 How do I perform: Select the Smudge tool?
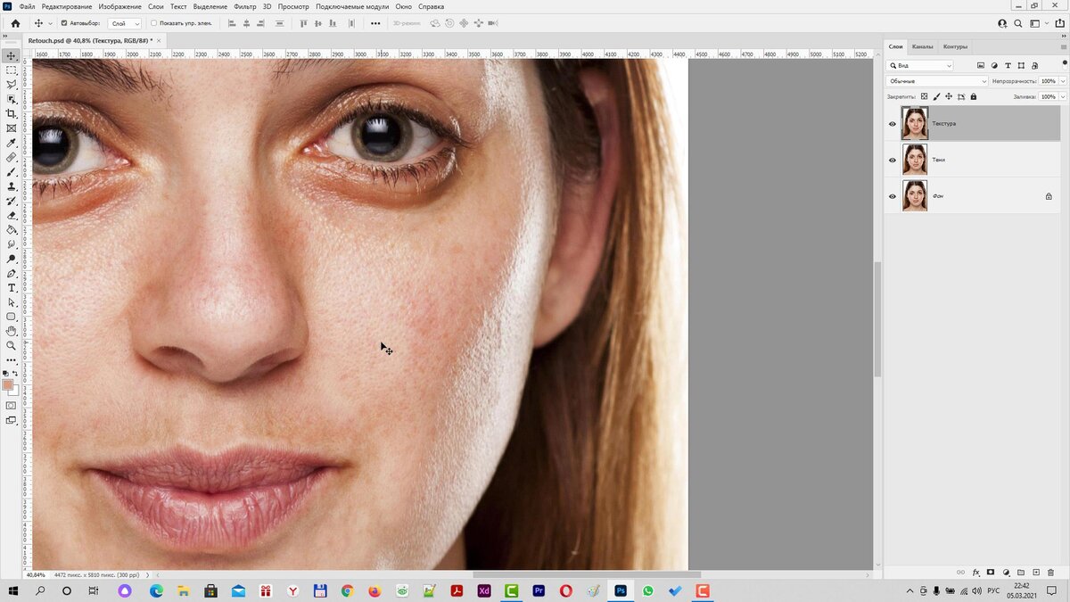coord(12,243)
